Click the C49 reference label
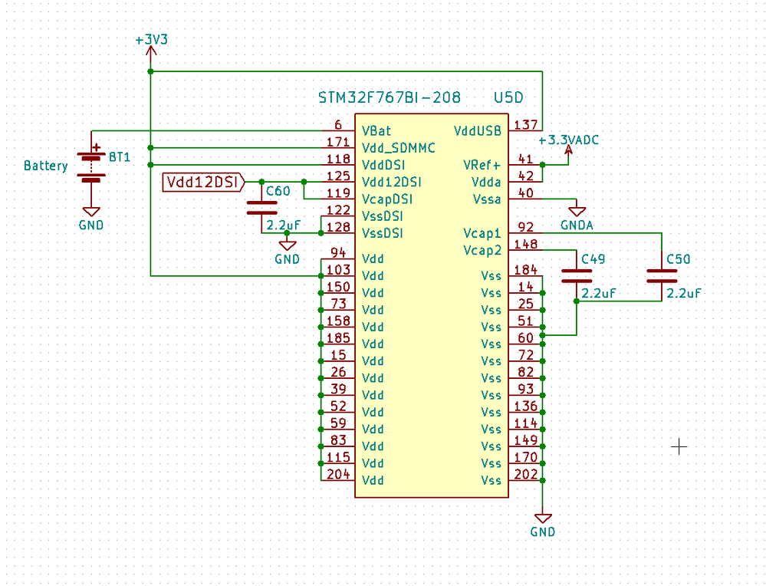The width and height of the screenshot is (766, 586). tap(593, 259)
